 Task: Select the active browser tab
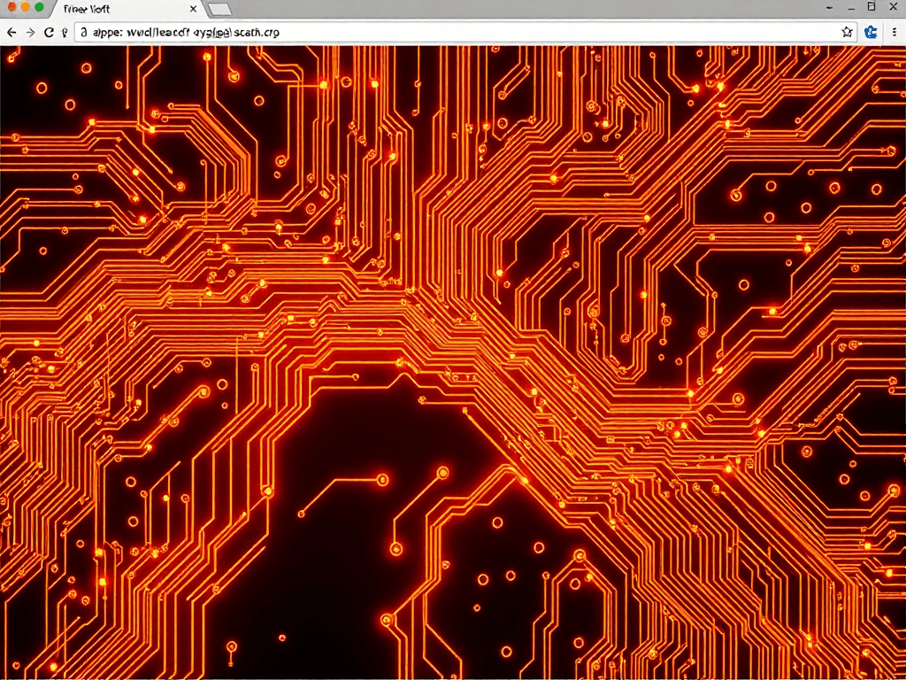point(124,10)
